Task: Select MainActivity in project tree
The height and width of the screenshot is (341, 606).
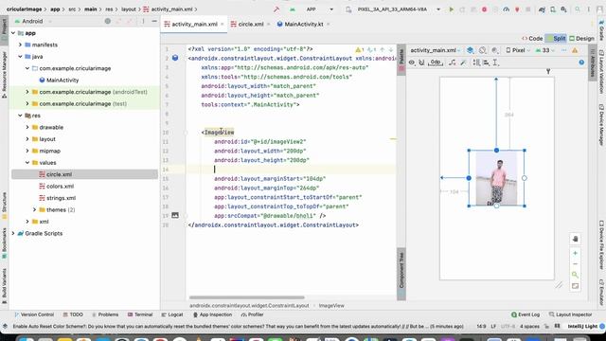Action: coord(59,80)
